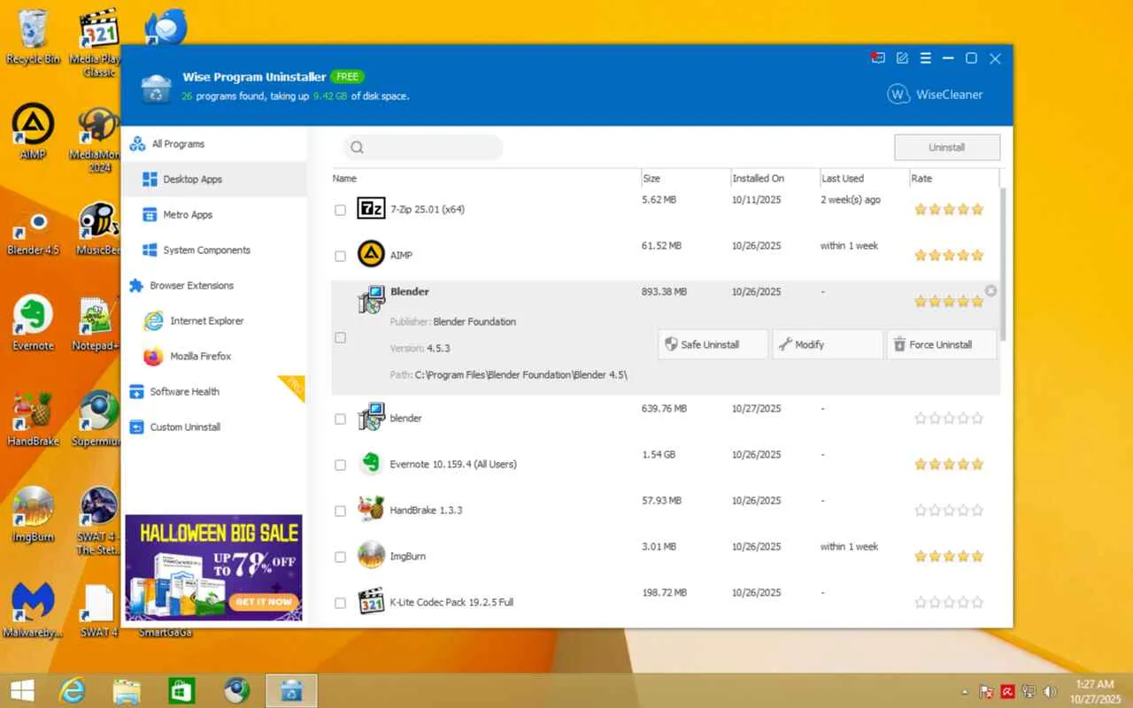Select the MediaMonkey 2024 desktop shortcut

coord(99,140)
